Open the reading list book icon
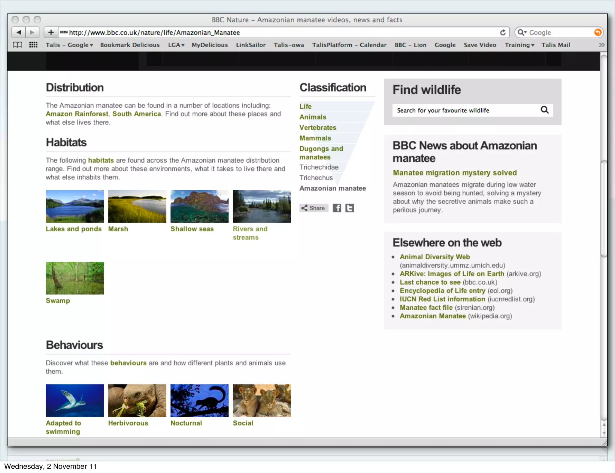 tap(17, 45)
